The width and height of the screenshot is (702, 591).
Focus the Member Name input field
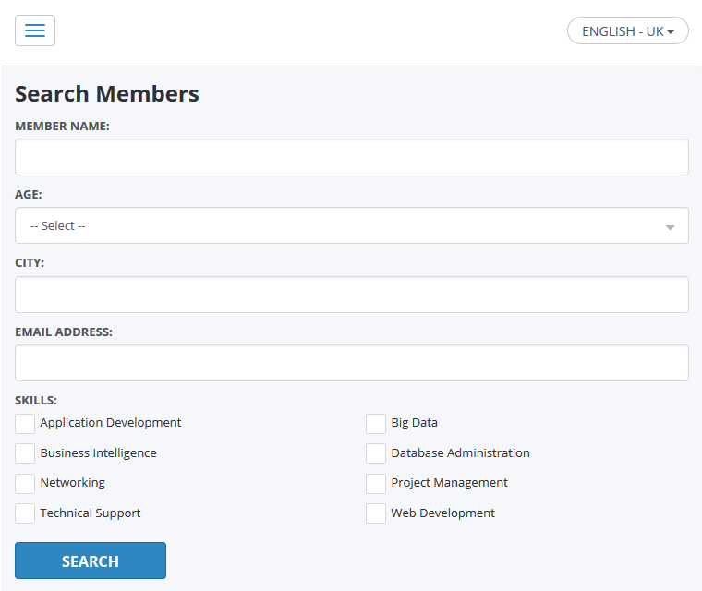click(351, 157)
